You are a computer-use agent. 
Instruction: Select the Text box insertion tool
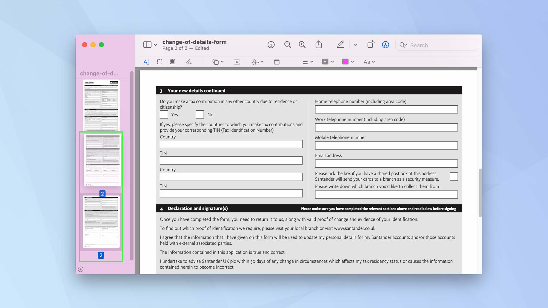click(x=236, y=62)
